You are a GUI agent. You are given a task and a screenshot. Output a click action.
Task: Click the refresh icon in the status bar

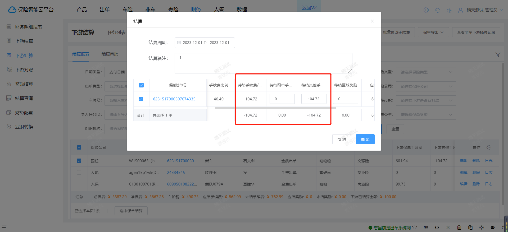(x=437, y=227)
